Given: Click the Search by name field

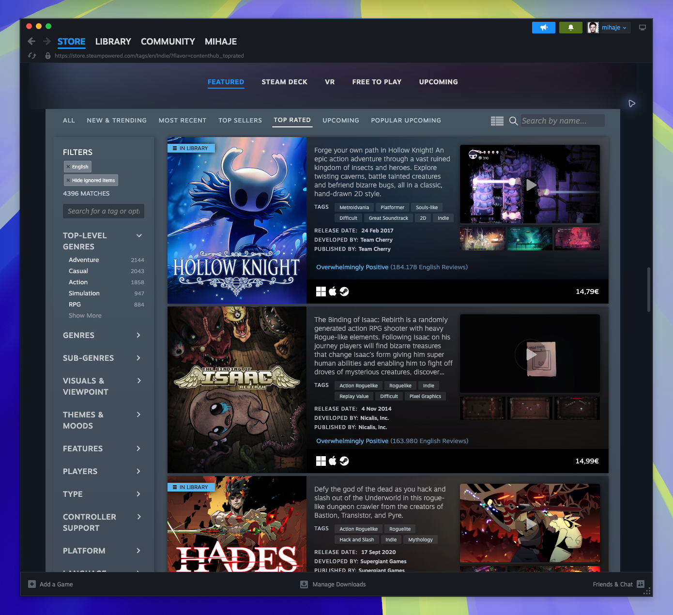Looking at the screenshot, I should coord(563,121).
